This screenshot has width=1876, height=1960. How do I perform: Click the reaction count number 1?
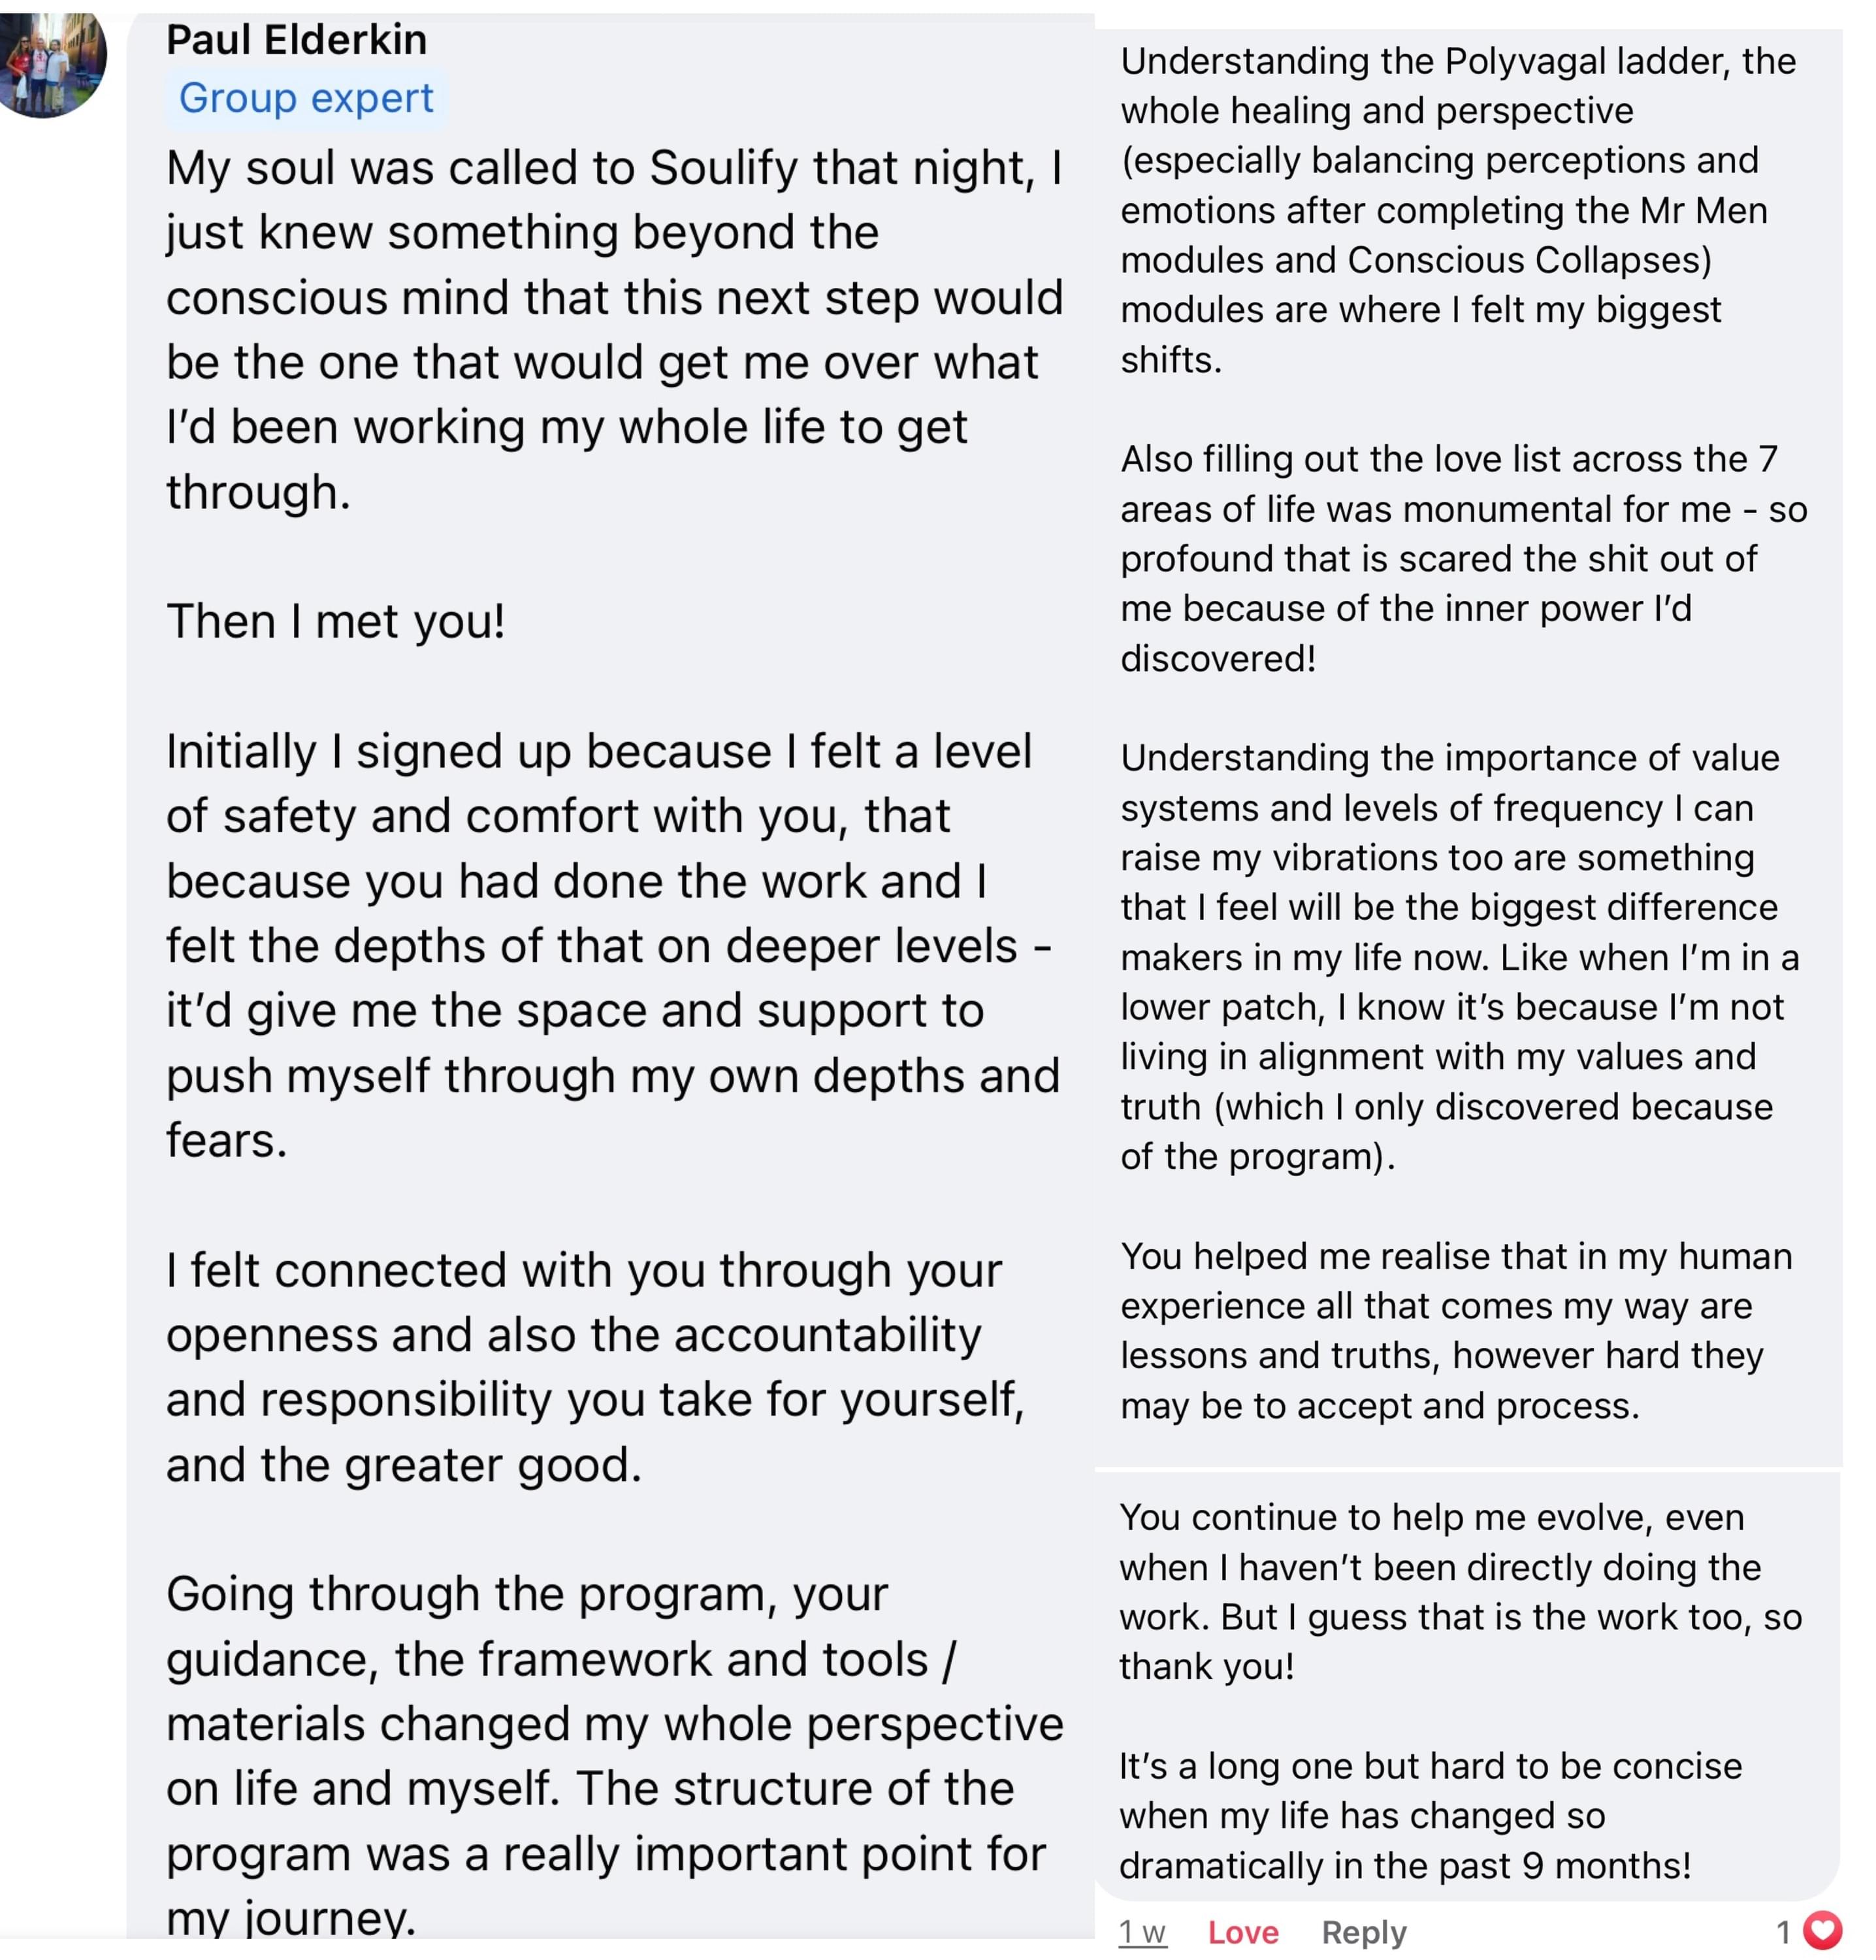1783,1932
